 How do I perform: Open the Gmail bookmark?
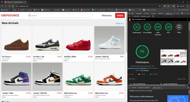(29, 10)
